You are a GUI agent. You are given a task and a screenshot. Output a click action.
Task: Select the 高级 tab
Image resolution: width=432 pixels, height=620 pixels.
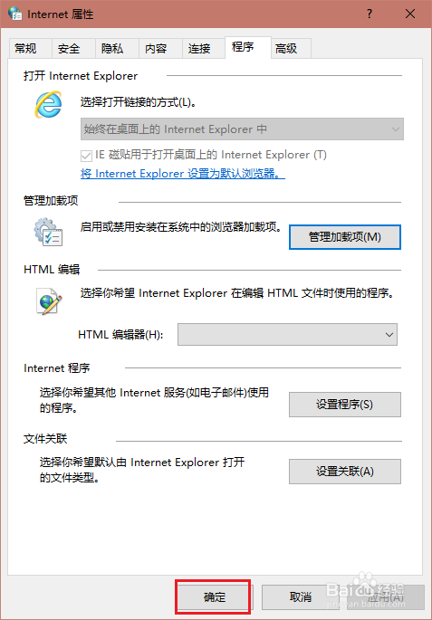click(286, 49)
